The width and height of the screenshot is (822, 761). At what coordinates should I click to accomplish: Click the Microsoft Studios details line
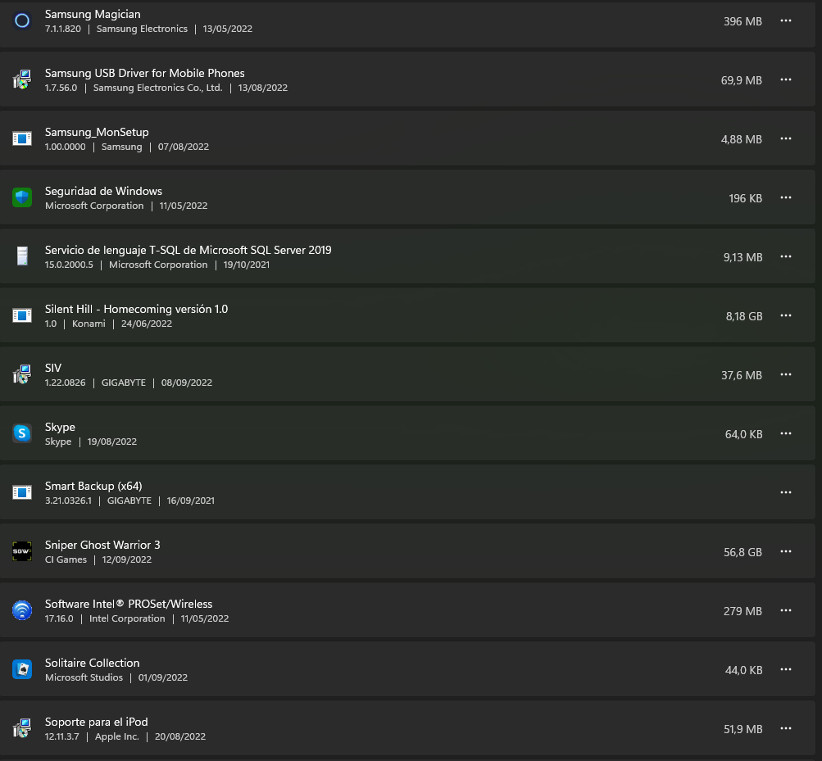[116, 677]
